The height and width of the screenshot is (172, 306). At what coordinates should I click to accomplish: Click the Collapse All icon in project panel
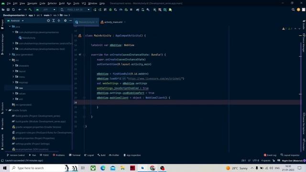coord(59,21)
